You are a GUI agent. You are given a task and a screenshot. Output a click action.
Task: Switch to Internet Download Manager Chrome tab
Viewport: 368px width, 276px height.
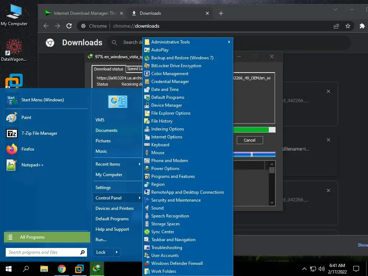[x=83, y=13]
